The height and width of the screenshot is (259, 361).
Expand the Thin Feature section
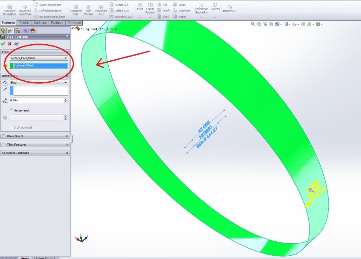67,144
